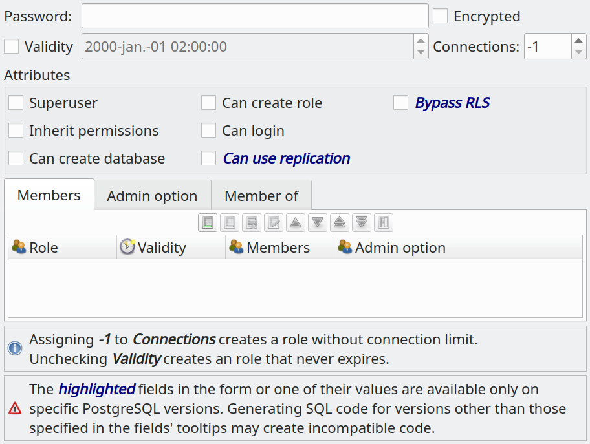Click the validity date-time field
Screen dimensions: 590x444
coord(248,47)
